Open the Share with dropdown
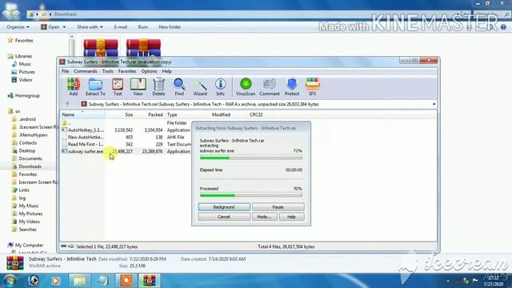The width and height of the screenshot is (512, 288). click(x=90, y=27)
